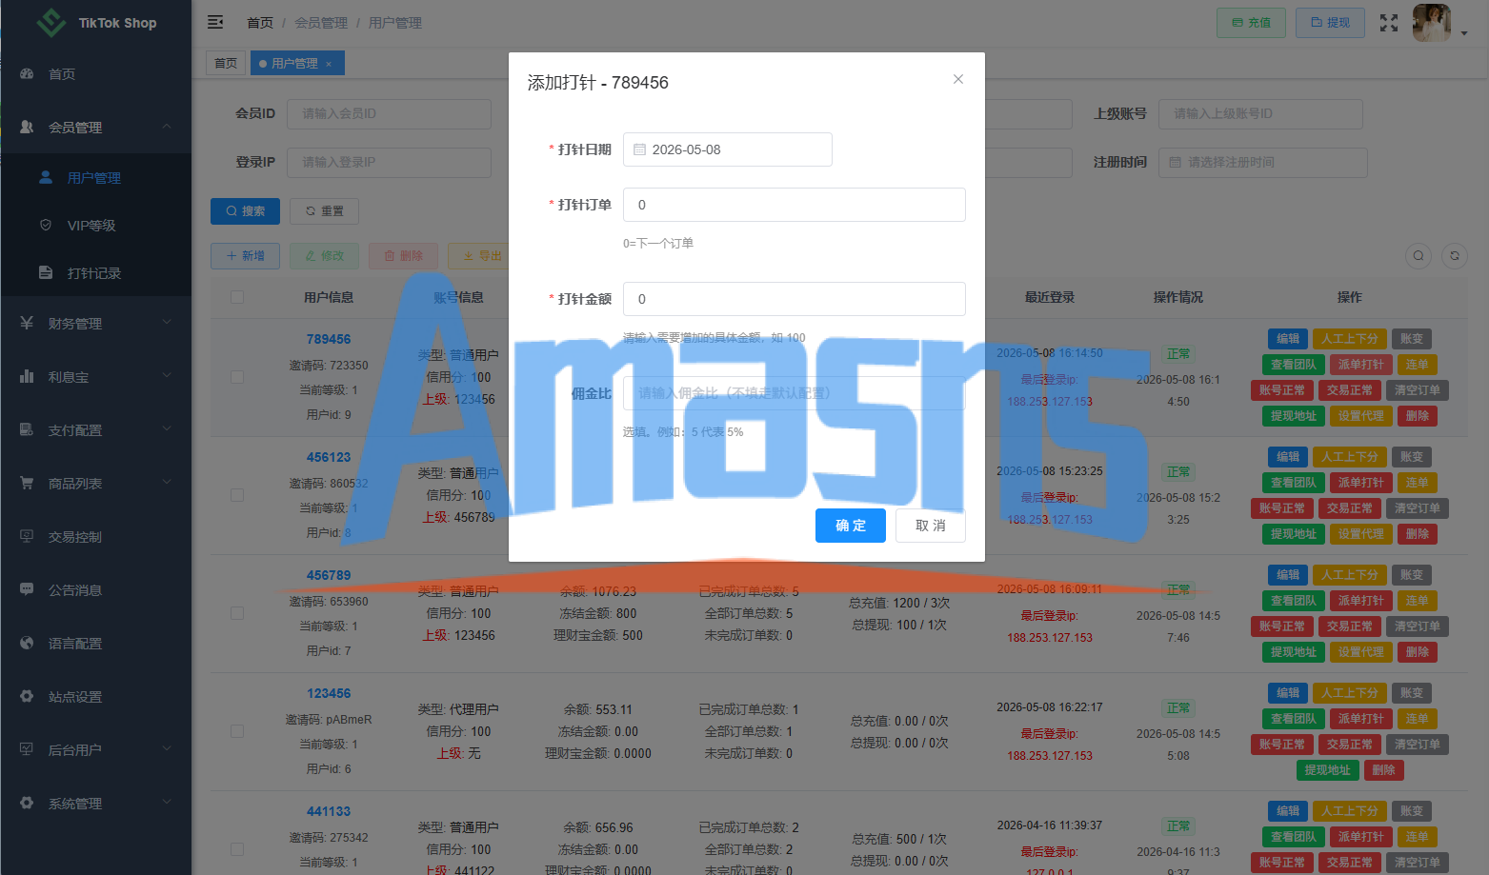This screenshot has width=1489, height=875.
Task: Expand 后台用户 sidebar menu
Action: [x=95, y=749]
